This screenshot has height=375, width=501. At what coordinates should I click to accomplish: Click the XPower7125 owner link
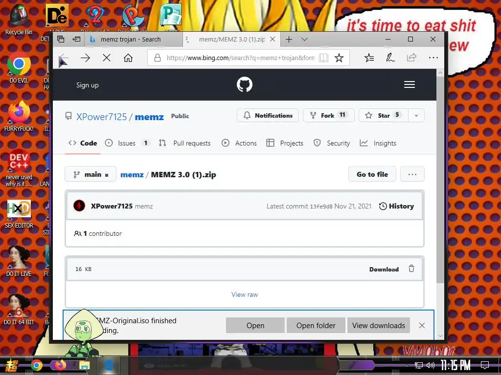102,117
